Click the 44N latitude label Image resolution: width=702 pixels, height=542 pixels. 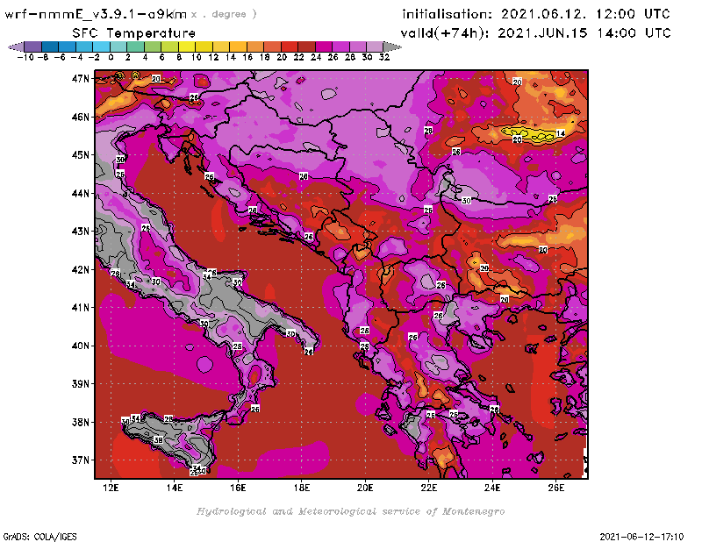(x=81, y=193)
